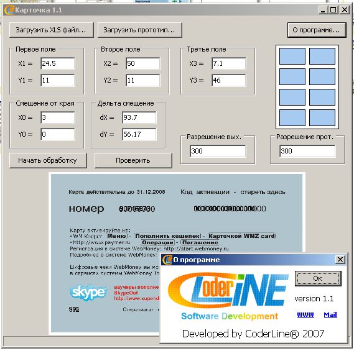Focus the Y3 field showing 46
This screenshot has width=354, height=351.
click(x=229, y=80)
